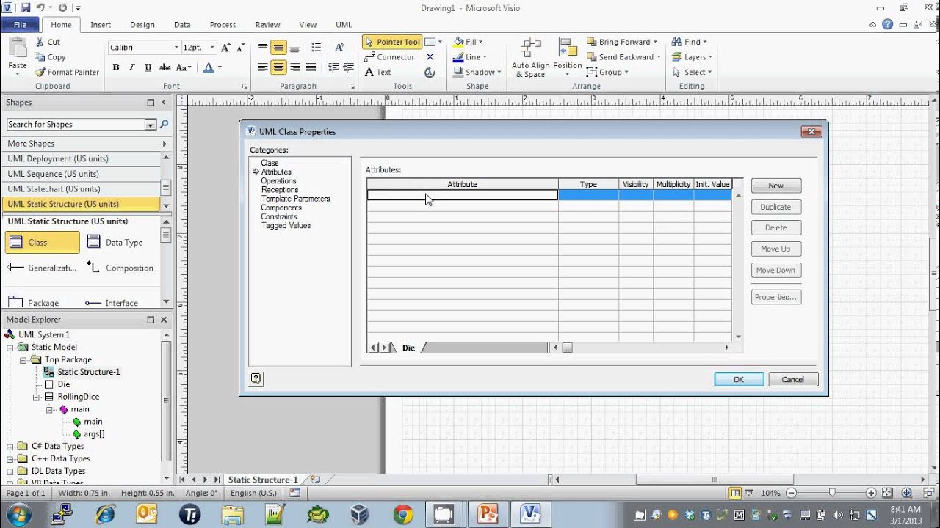
Task: Open the UML ribbon tab
Action: click(344, 24)
